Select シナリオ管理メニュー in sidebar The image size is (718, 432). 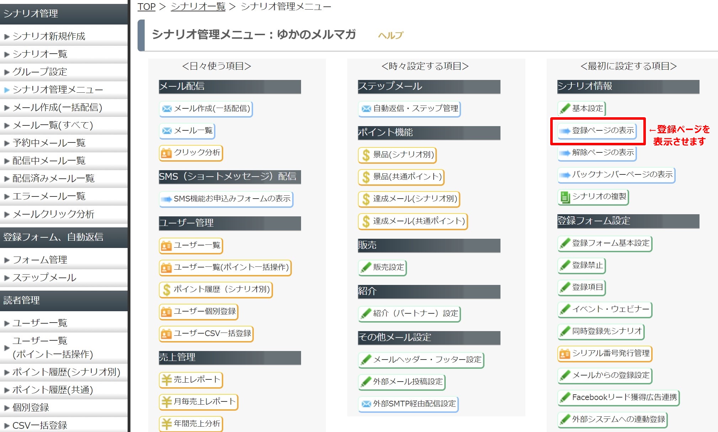coord(64,90)
